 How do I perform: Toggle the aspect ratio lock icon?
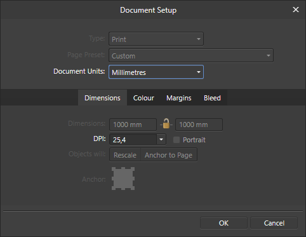pos(166,124)
